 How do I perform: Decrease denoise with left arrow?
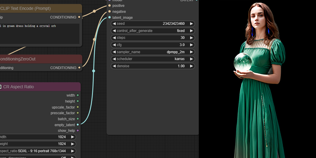pos(114,66)
